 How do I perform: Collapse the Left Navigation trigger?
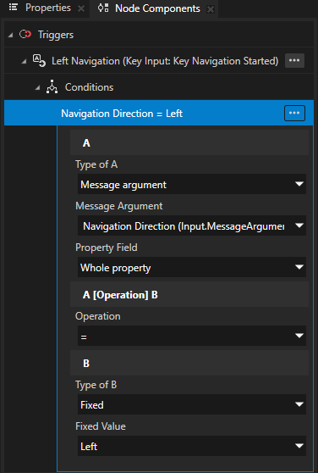coord(24,62)
